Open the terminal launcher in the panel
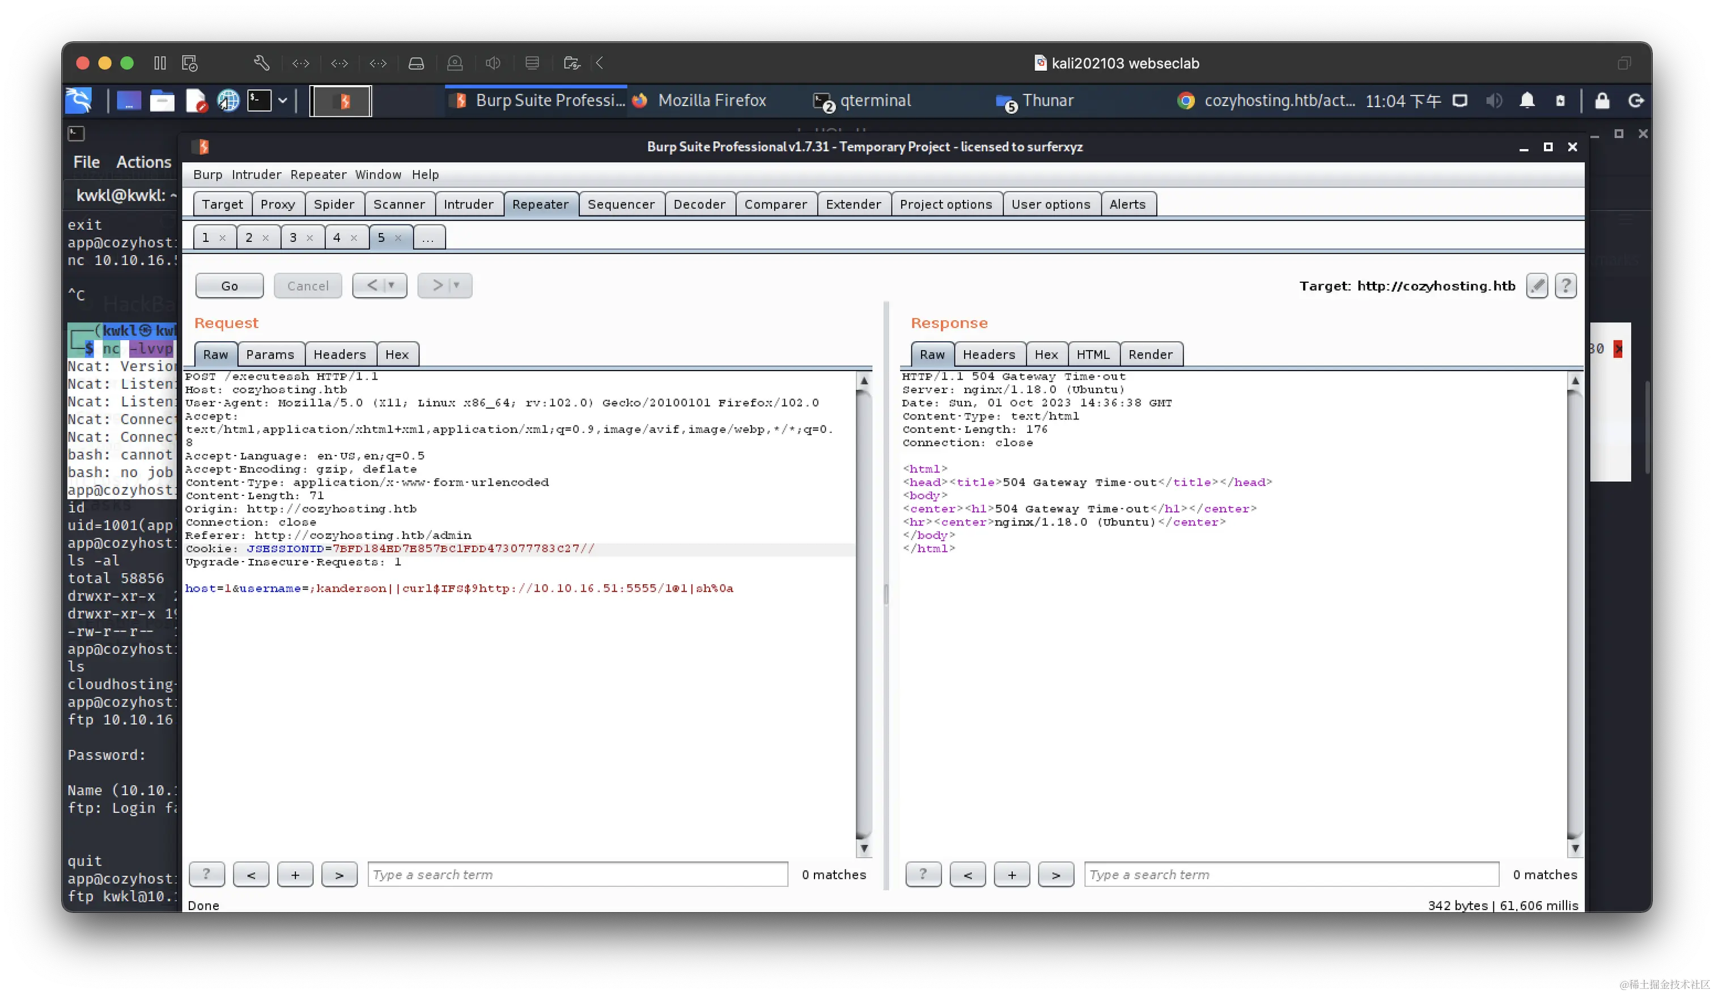The height and width of the screenshot is (994, 1714). [x=259, y=101]
